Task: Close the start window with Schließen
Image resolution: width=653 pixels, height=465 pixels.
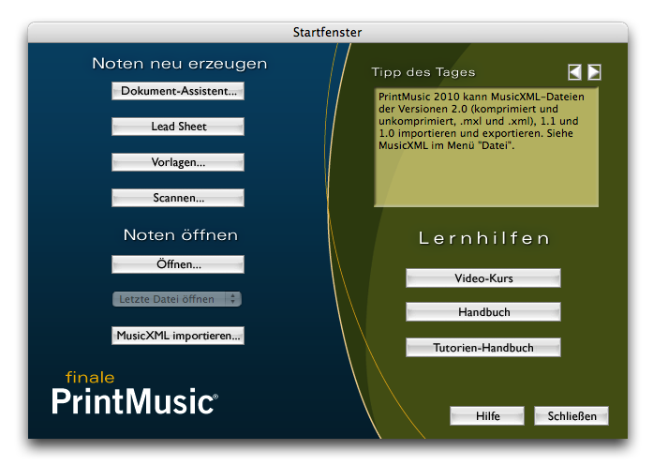Action: click(x=571, y=416)
